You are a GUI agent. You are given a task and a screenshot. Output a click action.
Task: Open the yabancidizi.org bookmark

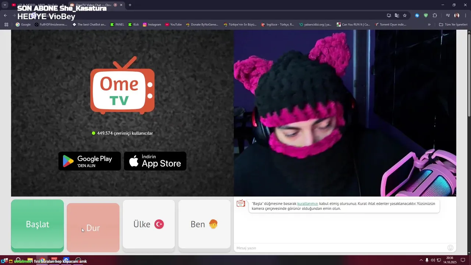[x=315, y=25]
